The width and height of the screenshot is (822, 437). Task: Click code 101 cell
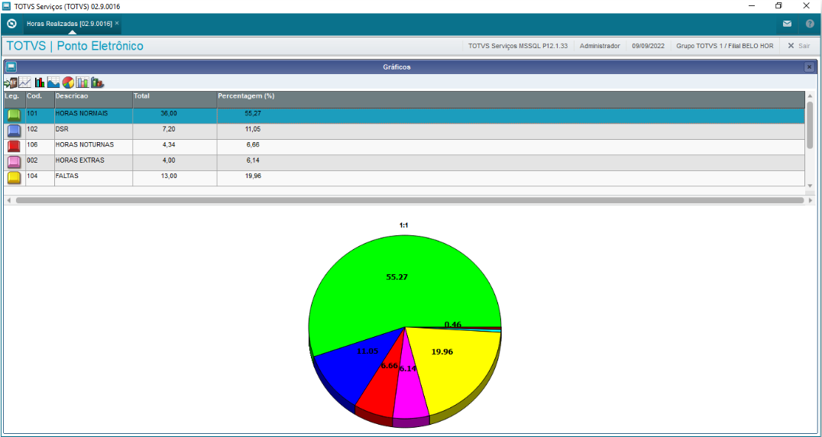(31, 113)
